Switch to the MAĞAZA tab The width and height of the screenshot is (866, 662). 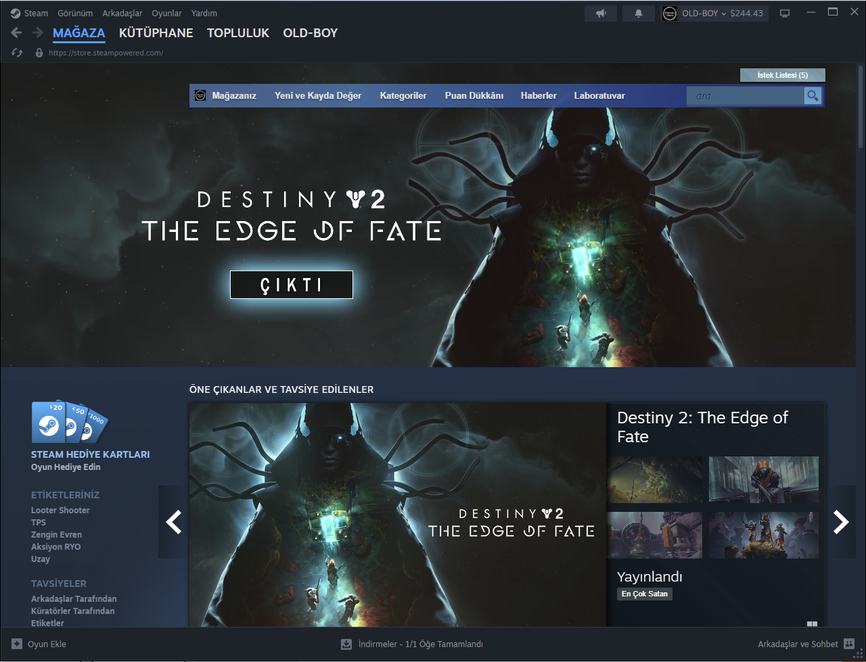[x=79, y=32]
